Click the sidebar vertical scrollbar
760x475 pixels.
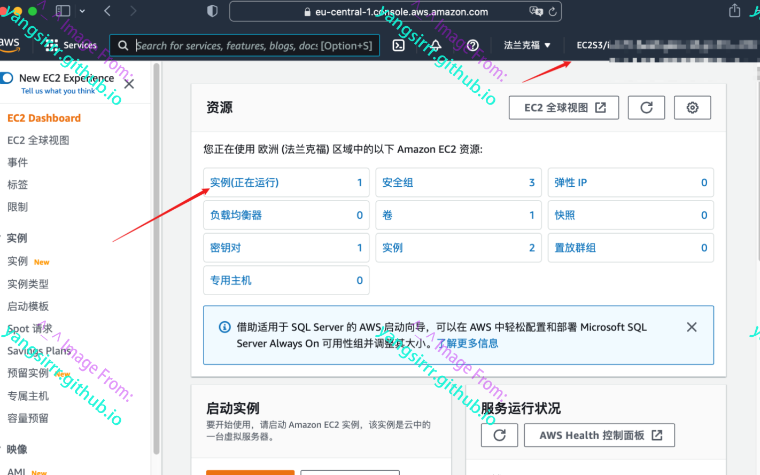coord(156,259)
